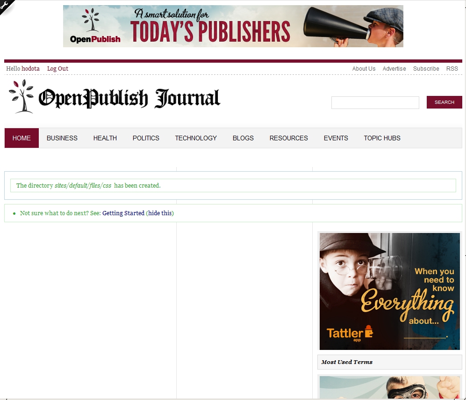Click the Most Used Terms heading
Viewport: 466px width, 400px height.
tap(347, 362)
